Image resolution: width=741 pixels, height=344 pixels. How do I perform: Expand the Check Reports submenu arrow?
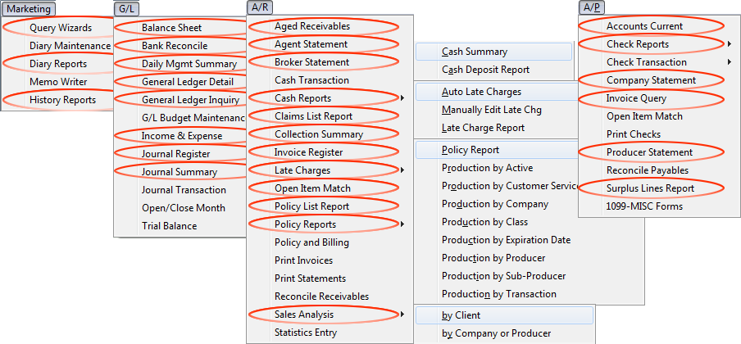coord(730,44)
